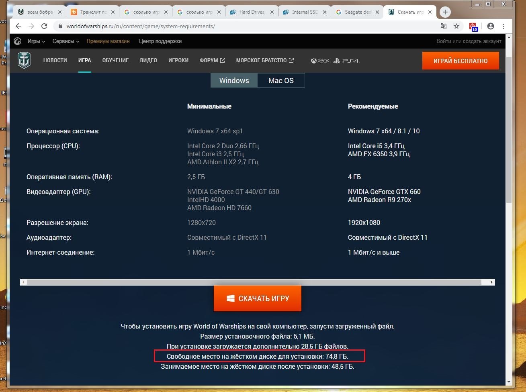
Task: Open the НОВОСТИ menu item
Action: (x=55, y=60)
